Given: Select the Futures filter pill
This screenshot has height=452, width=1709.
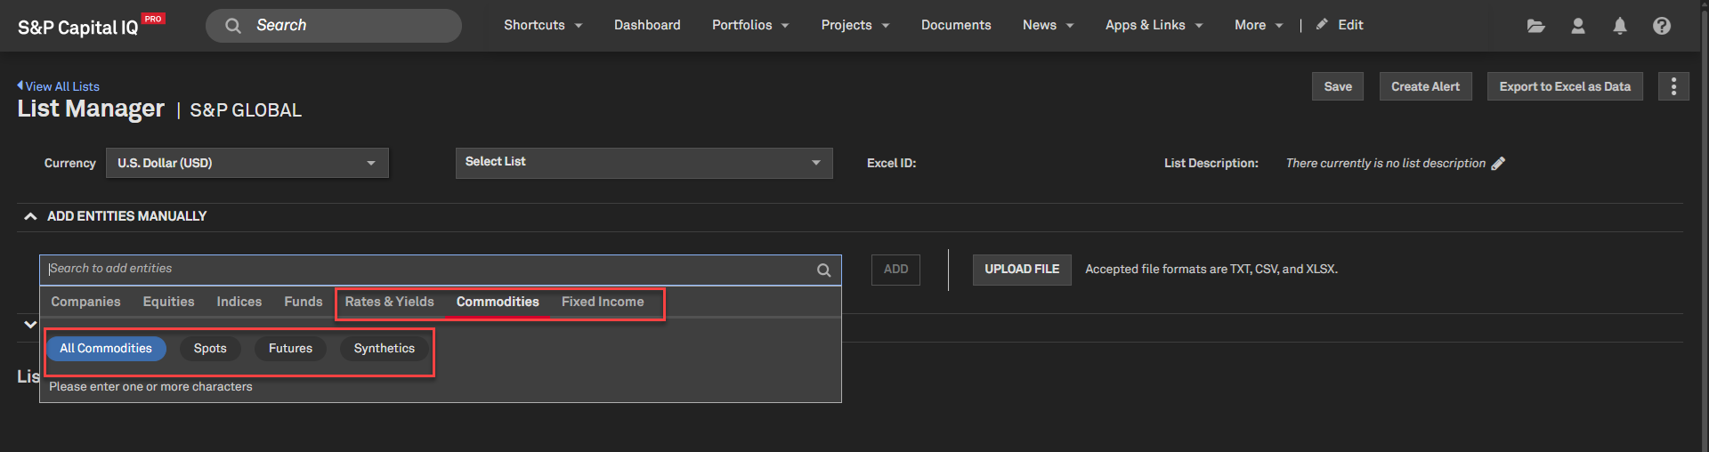Looking at the screenshot, I should [x=290, y=348].
